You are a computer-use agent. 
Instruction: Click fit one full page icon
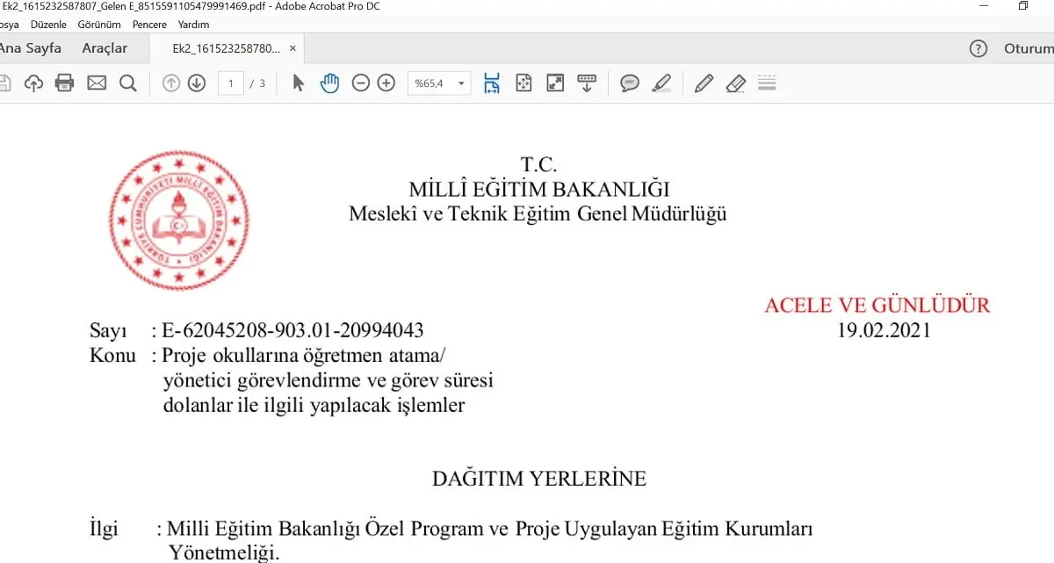pyautogui.click(x=523, y=83)
